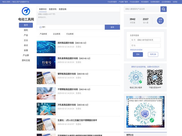Open 产品 in the sidebar
182x136 pixels.
[26, 35]
